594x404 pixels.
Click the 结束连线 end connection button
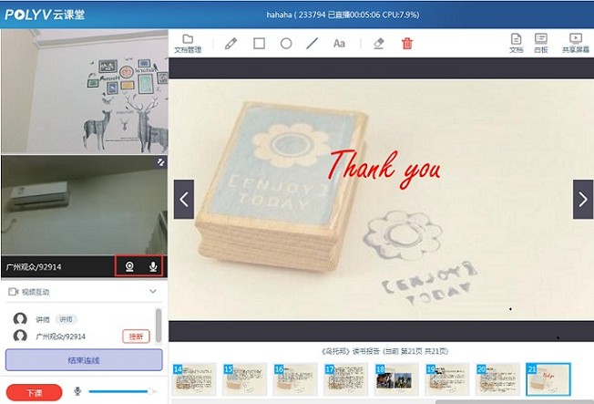84,359
